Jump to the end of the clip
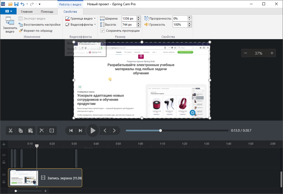 [x=81, y=131]
